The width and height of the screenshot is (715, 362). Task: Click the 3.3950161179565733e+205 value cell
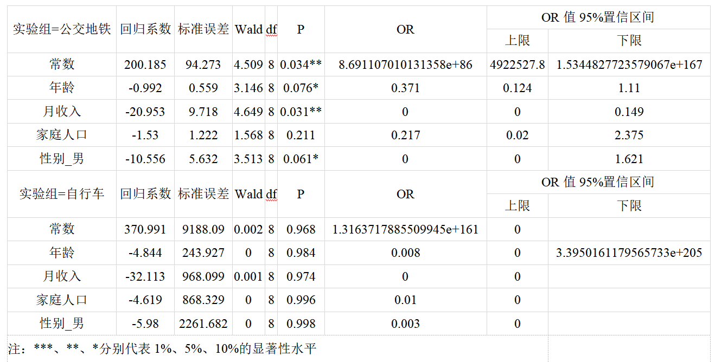point(629,253)
